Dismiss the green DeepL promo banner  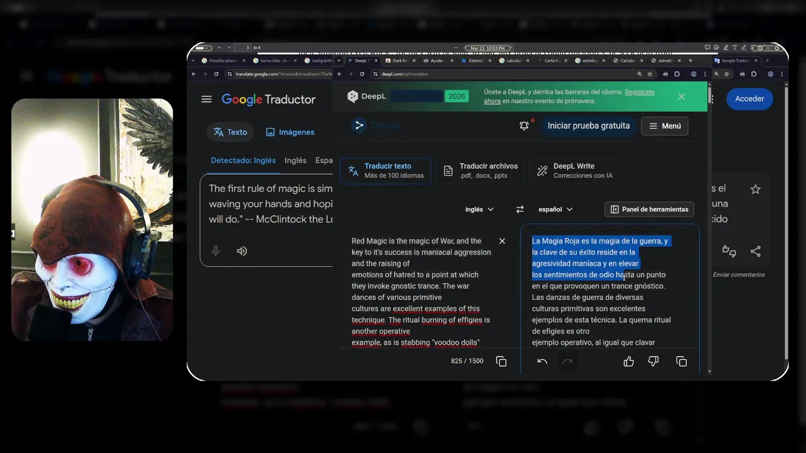681,96
